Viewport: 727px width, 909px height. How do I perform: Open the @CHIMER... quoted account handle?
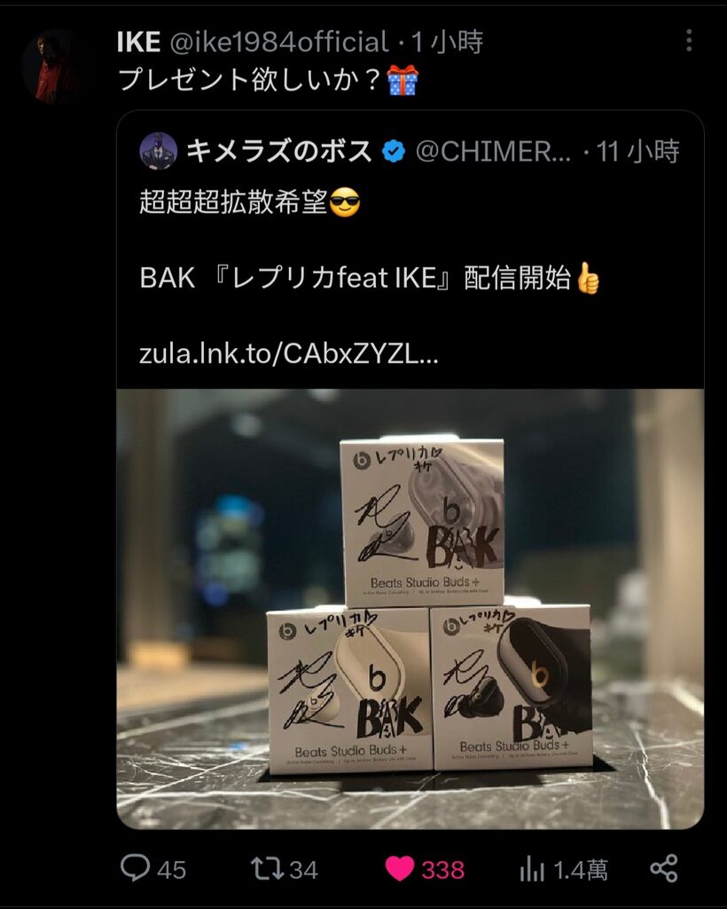tap(493, 152)
